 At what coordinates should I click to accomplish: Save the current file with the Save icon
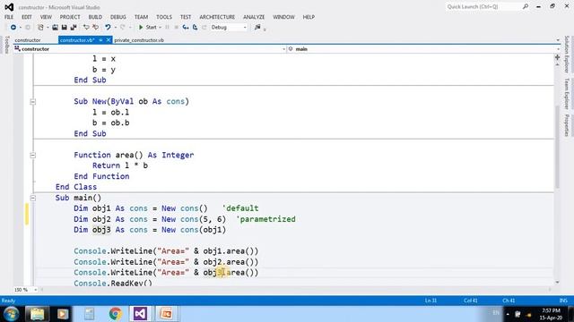[x=64, y=28]
